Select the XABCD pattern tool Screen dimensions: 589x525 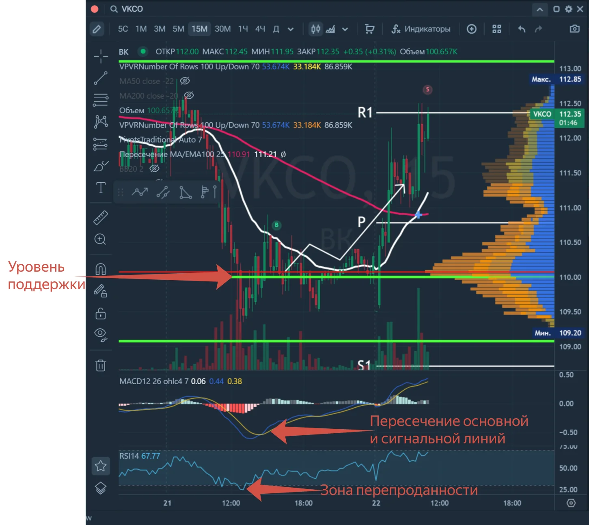click(101, 121)
